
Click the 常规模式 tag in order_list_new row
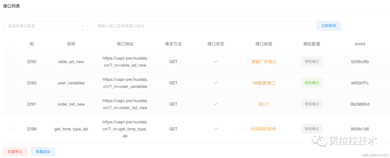pos(312,104)
